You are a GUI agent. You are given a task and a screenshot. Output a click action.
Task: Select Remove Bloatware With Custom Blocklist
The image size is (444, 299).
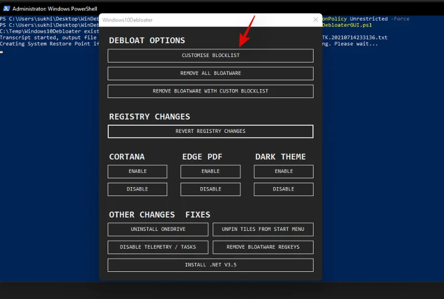point(210,91)
